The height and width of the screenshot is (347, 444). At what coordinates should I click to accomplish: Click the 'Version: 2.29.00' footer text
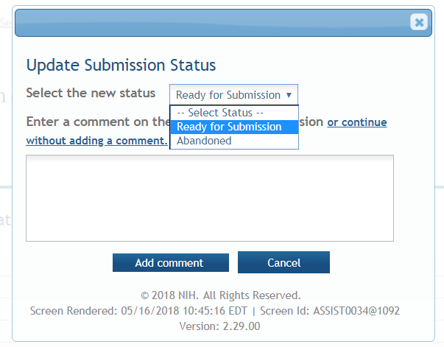221,325
